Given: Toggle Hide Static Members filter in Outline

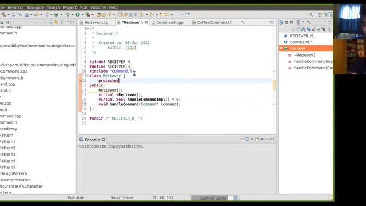Looking at the screenshot, I should pyautogui.click(x=313, y=30).
